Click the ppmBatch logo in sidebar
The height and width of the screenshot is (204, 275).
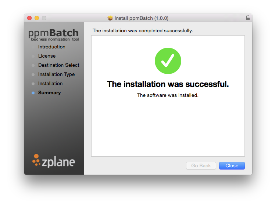click(54, 34)
